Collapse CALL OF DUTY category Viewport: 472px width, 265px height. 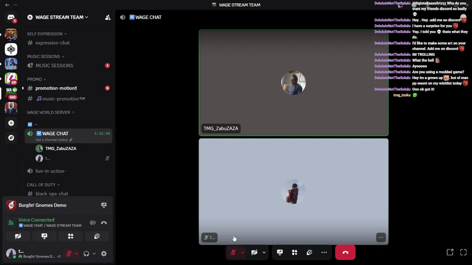[44, 185]
